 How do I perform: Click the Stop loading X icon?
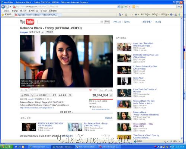click(x=129, y=7)
